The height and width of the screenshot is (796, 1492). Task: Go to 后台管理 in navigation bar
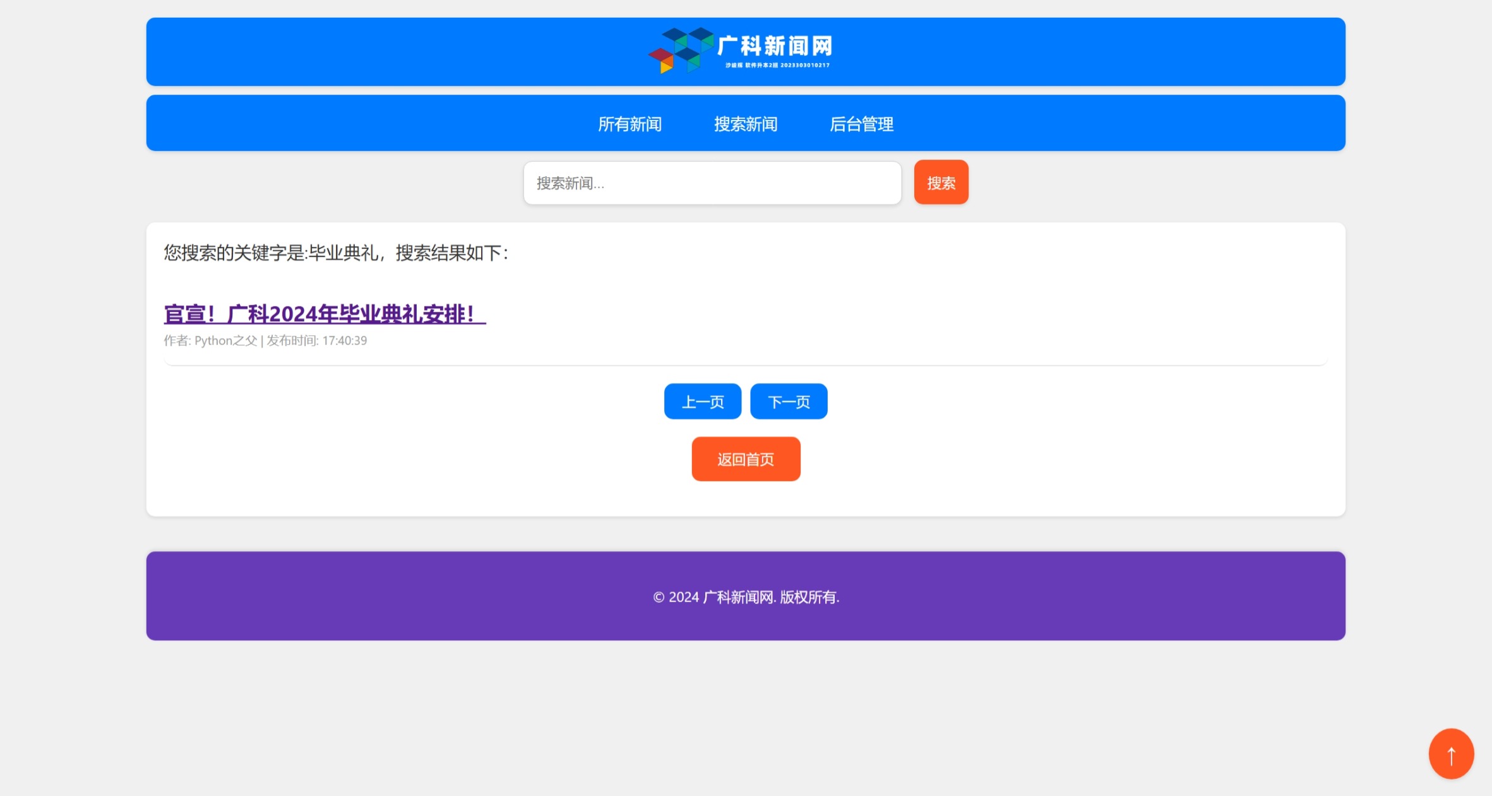(x=861, y=124)
